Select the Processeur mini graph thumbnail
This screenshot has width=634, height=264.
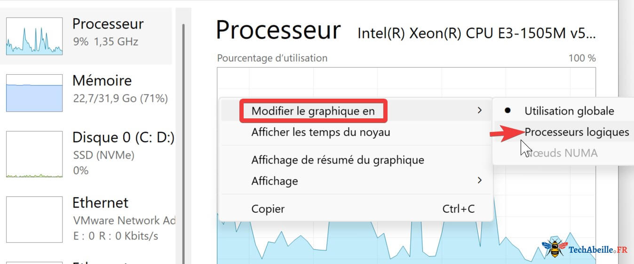[34, 36]
